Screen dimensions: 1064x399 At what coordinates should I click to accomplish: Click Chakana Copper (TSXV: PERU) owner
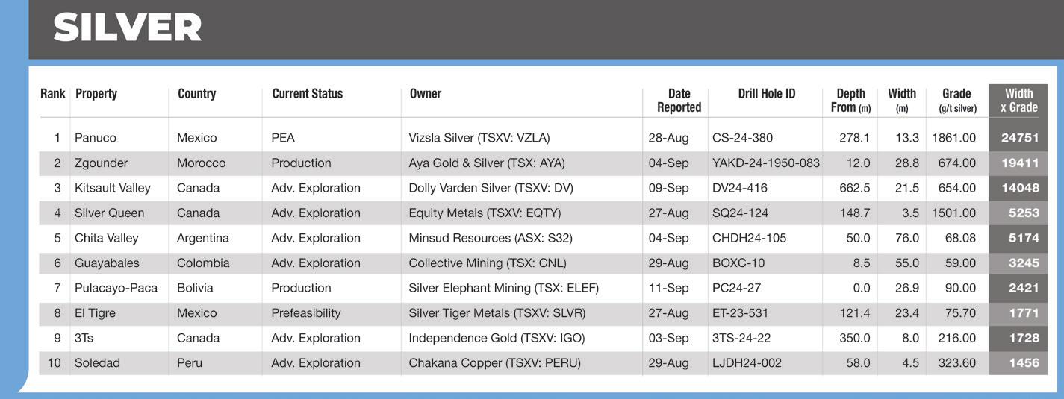tap(494, 363)
